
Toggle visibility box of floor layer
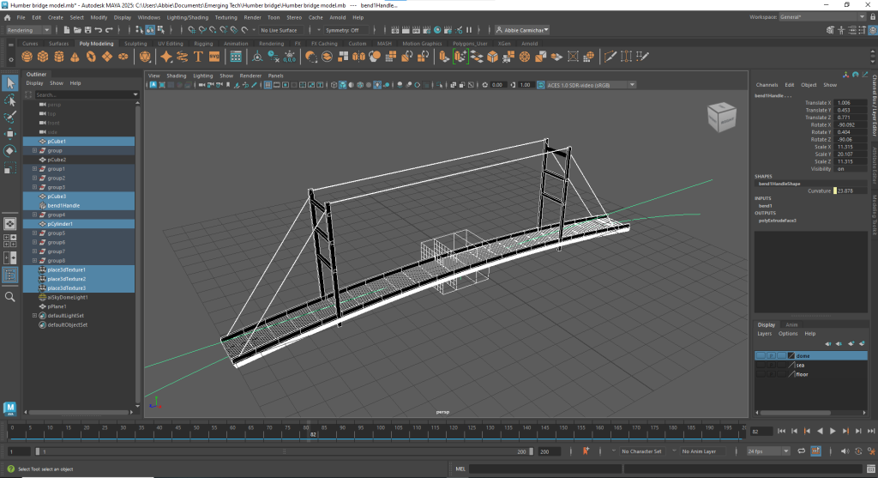(761, 374)
